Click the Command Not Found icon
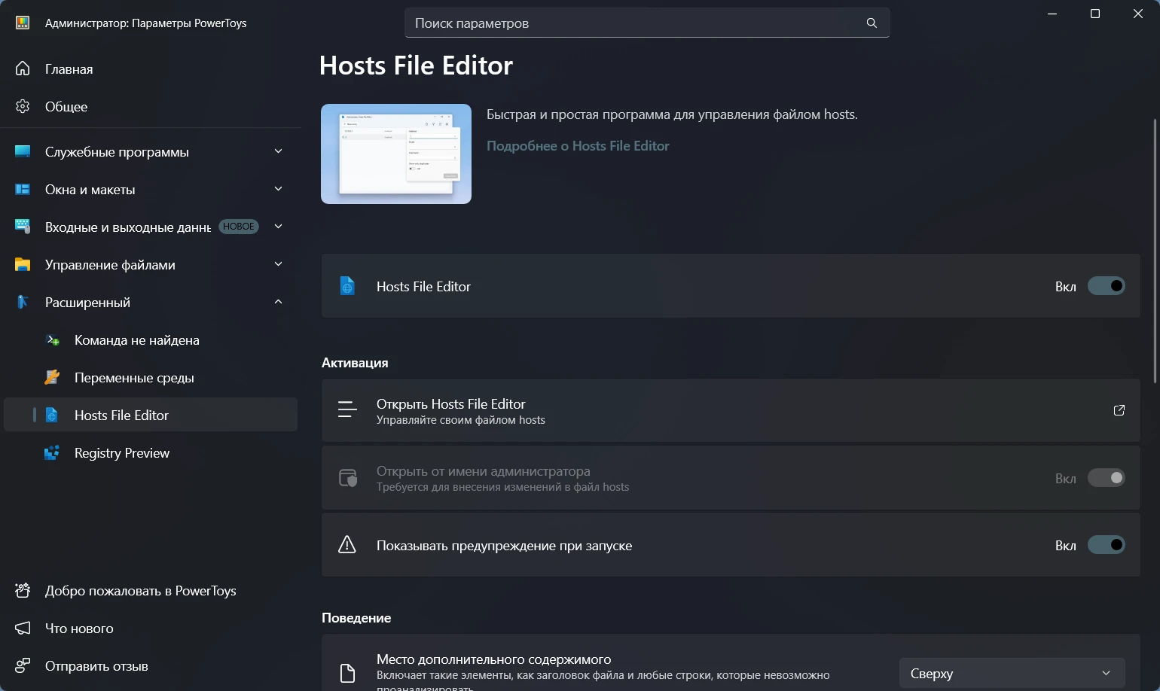Image resolution: width=1160 pixels, height=691 pixels. tap(52, 339)
